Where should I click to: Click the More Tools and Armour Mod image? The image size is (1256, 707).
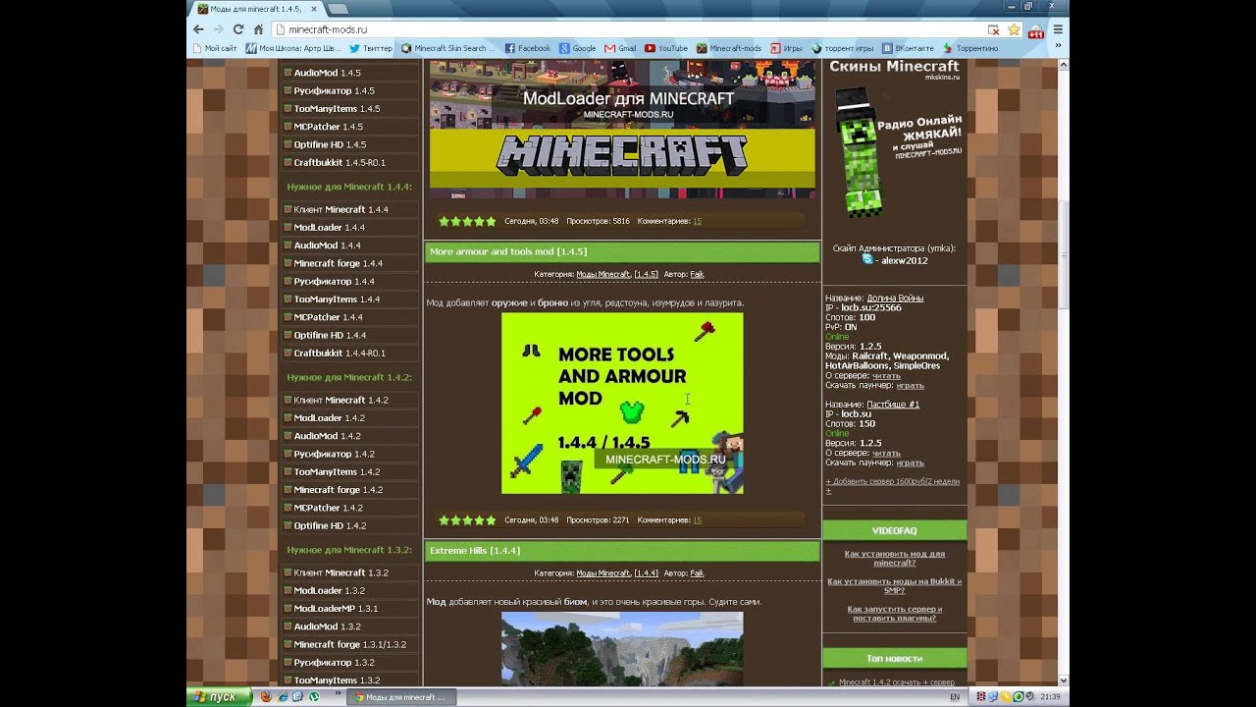click(x=622, y=403)
